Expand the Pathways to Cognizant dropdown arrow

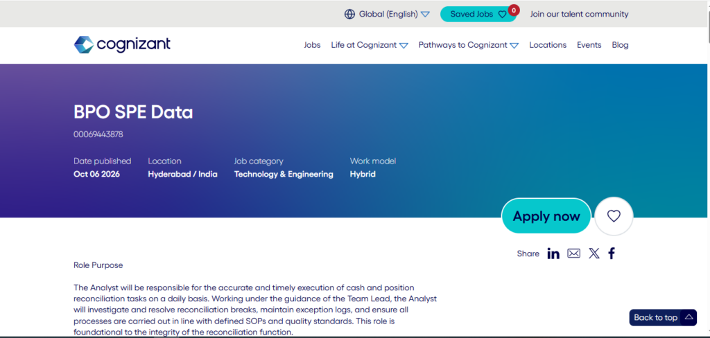[514, 45]
